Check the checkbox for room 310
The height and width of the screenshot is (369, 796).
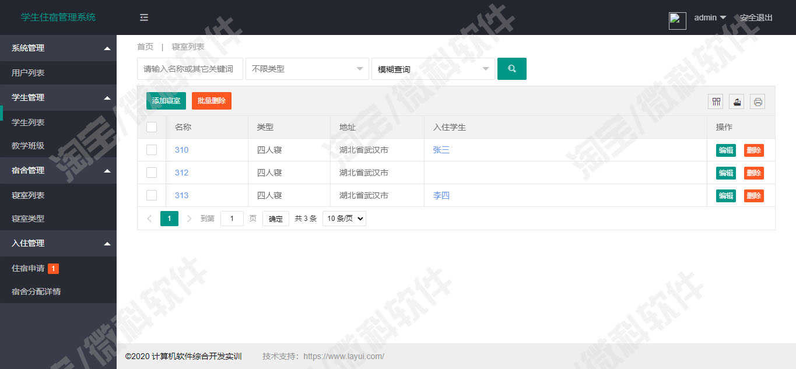[152, 150]
